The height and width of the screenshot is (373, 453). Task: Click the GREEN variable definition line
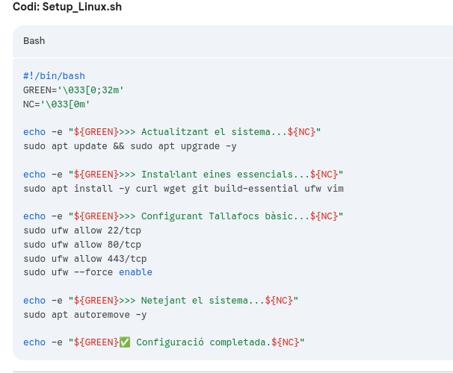pyautogui.click(x=73, y=90)
